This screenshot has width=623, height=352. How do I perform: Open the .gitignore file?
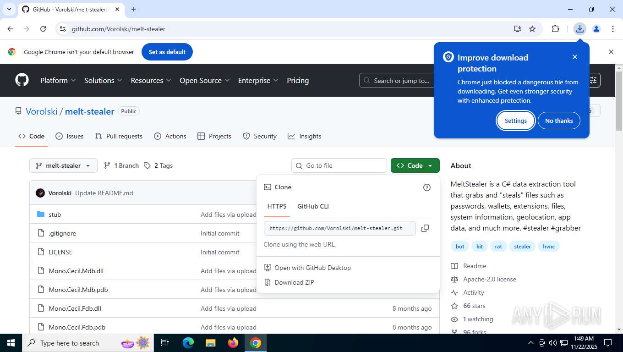[x=62, y=233]
